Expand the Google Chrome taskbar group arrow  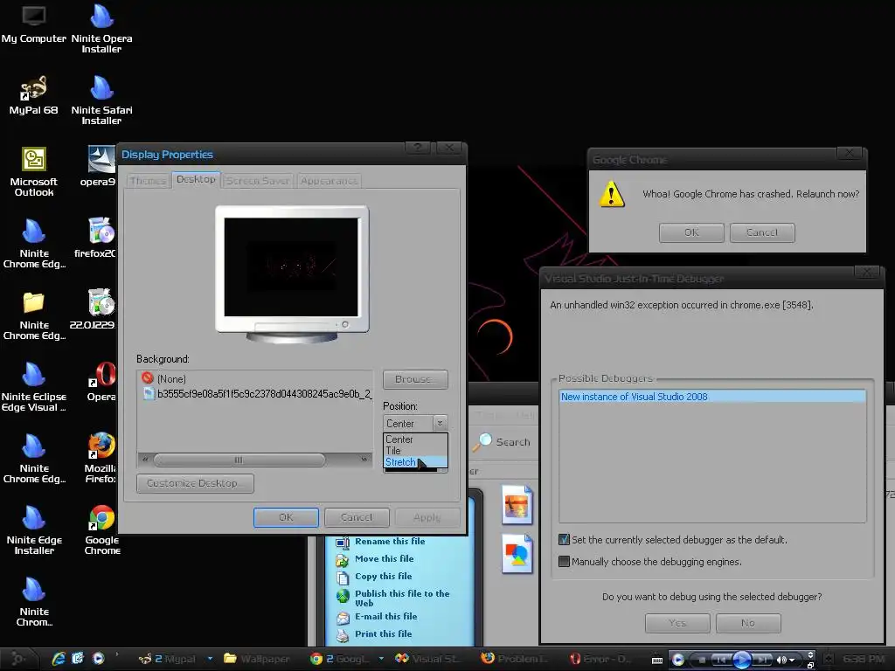point(381,659)
